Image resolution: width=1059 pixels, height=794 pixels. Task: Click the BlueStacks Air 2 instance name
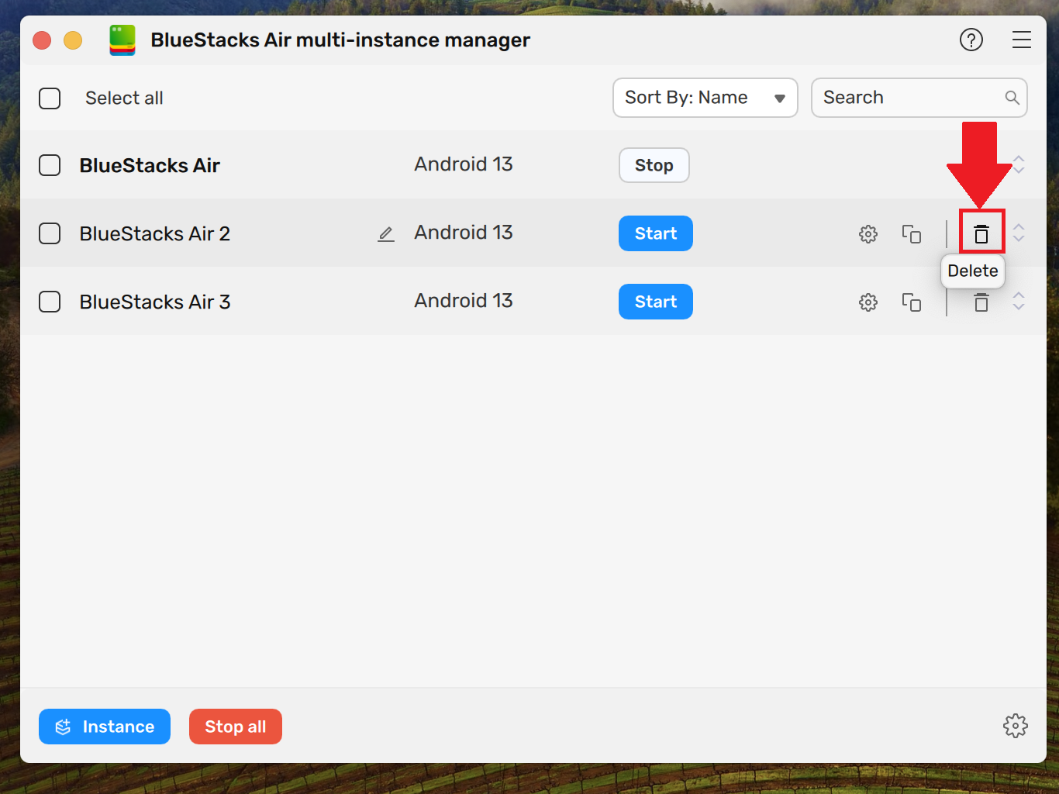coord(155,234)
